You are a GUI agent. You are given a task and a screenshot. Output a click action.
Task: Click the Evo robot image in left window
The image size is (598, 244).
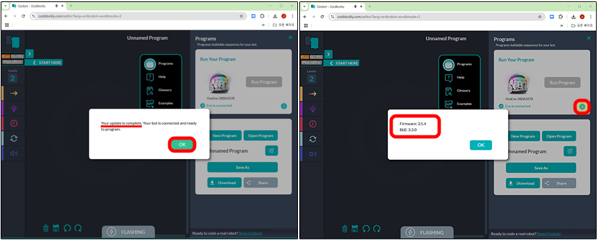(x=220, y=83)
